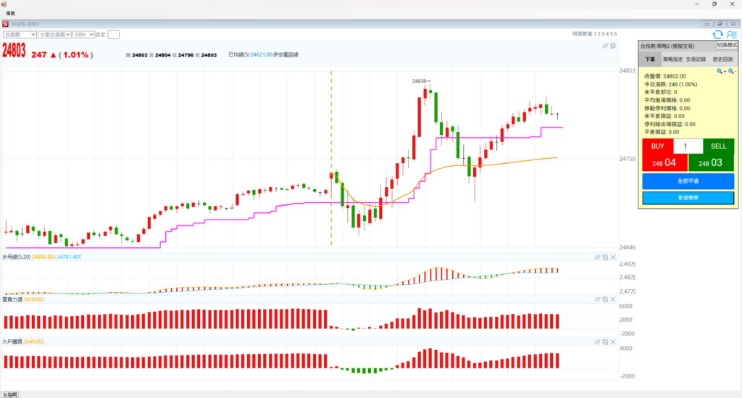Expand the 小型台指期 contract dropdown
Viewport: 742px width, 398px height.
[x=54, y=34]
